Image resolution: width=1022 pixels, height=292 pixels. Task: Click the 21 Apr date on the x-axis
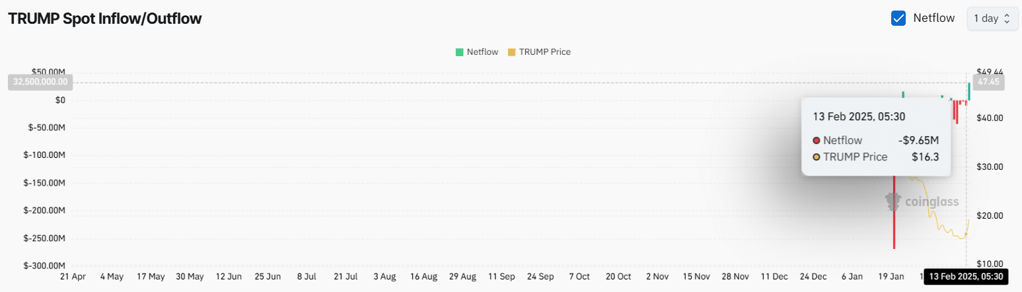(73, 276)
